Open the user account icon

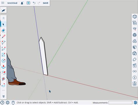point(22,3)
